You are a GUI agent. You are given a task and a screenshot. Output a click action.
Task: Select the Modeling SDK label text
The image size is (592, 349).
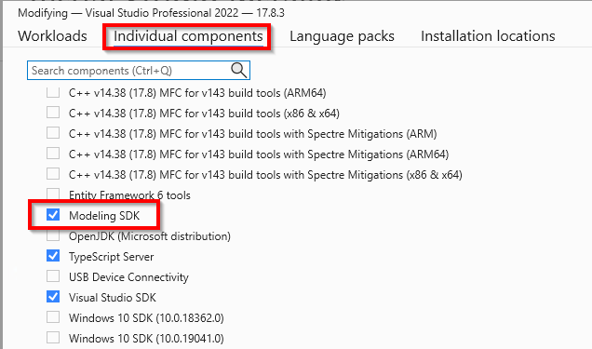coord(104,215)
